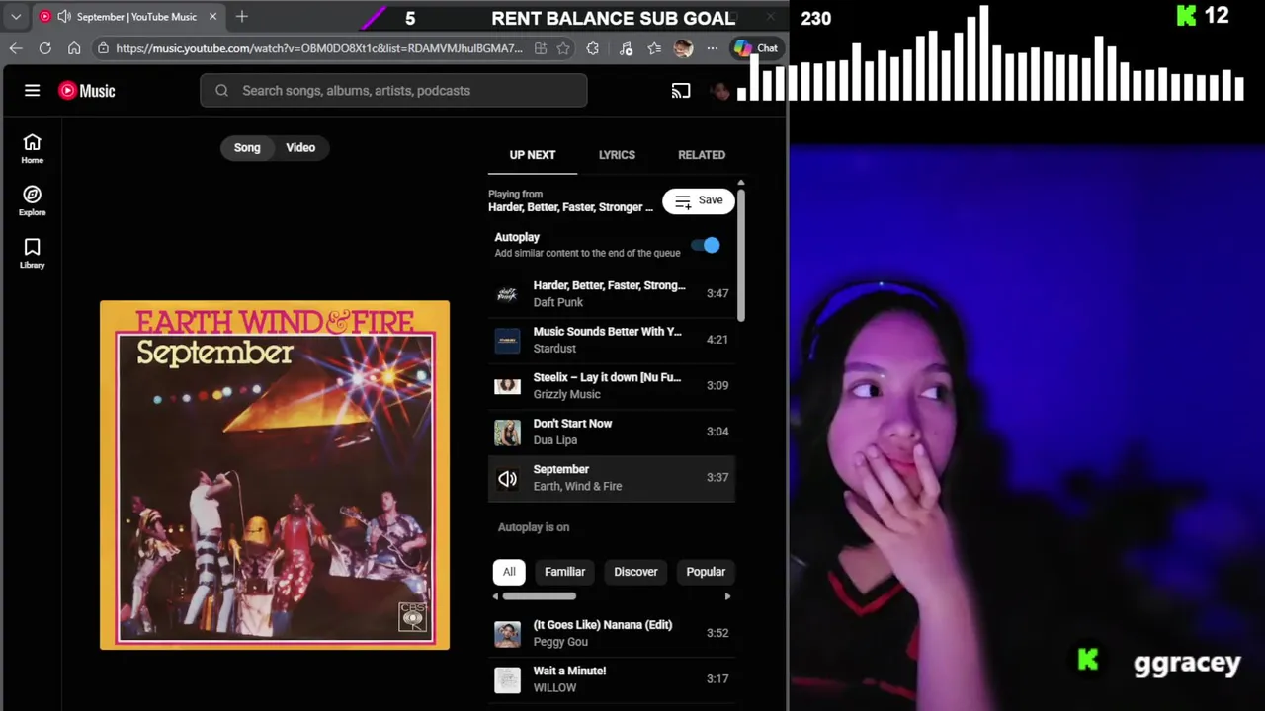
Task: Select the Discover filter chip
Action: 635,572
